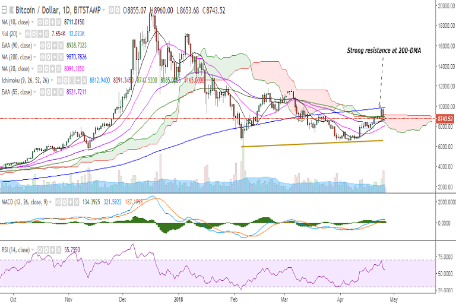
Task: Remove RSI indicator with X
Action: 59,250
